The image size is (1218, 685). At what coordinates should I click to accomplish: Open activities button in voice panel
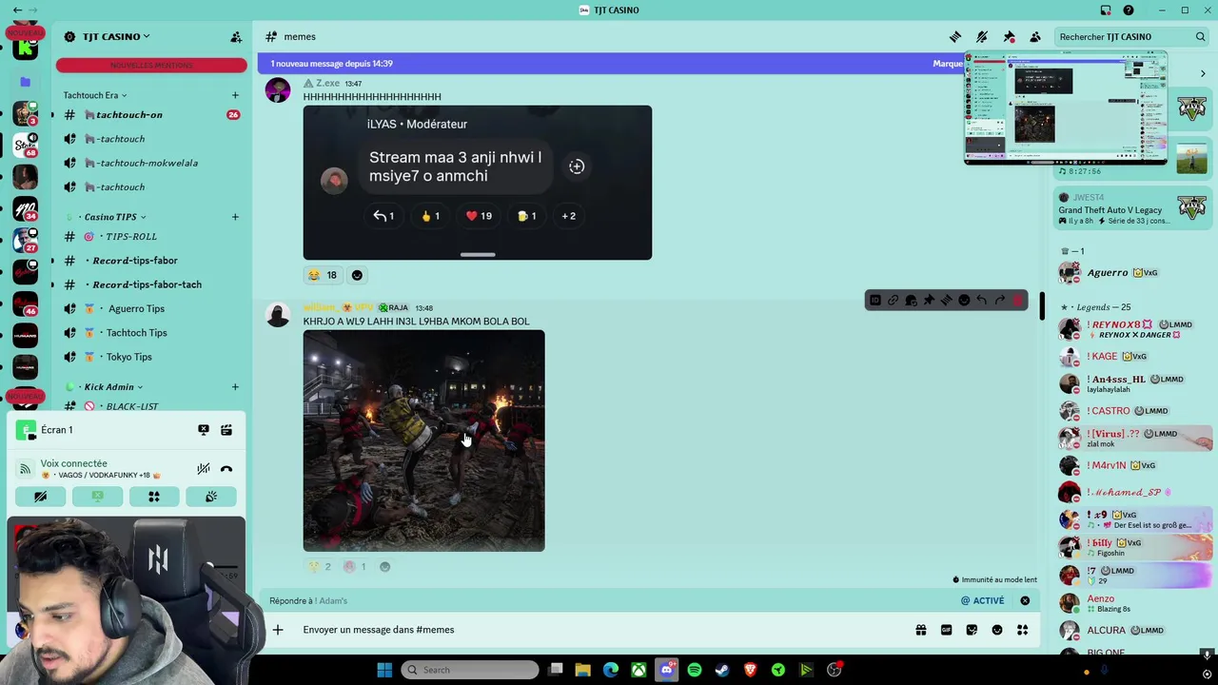(154, 497)
